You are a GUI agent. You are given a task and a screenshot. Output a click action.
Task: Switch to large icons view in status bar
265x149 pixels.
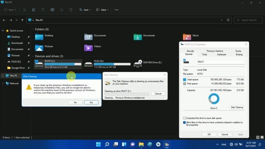tap(262, 137)
